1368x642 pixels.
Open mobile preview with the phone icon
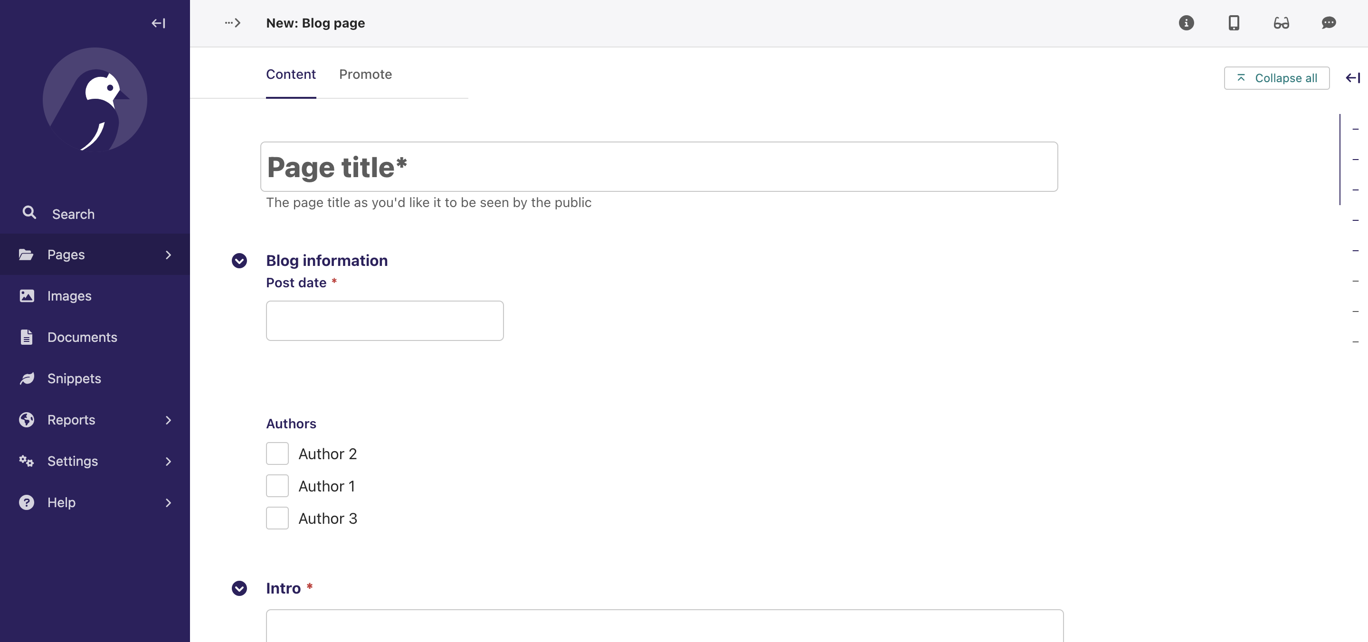click(1234, 23)
